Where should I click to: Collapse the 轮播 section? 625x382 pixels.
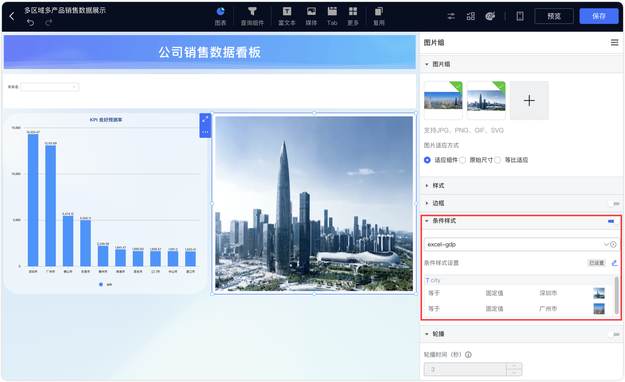point(427,334)
